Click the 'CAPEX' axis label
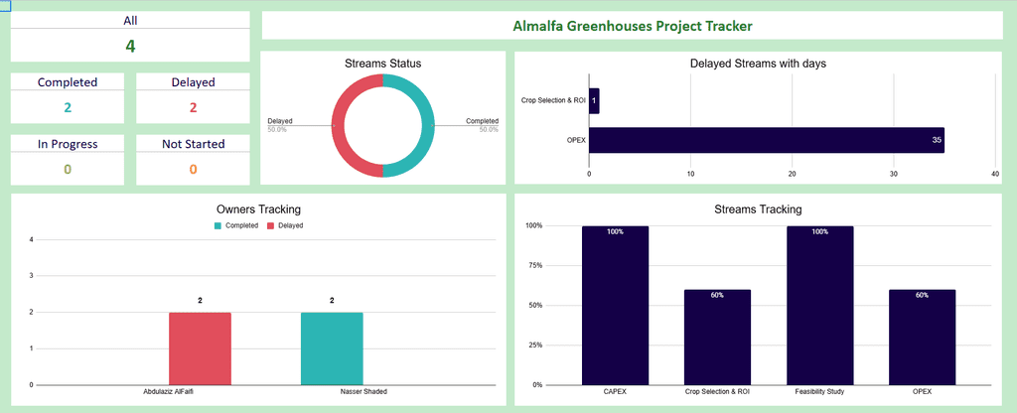 615,392
